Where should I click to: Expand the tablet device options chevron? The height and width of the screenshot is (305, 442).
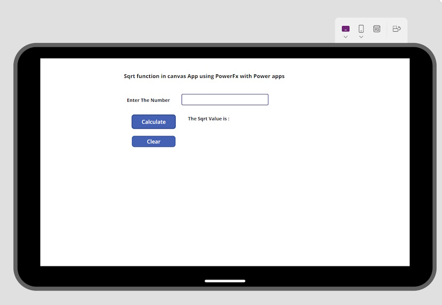(345, 37)
